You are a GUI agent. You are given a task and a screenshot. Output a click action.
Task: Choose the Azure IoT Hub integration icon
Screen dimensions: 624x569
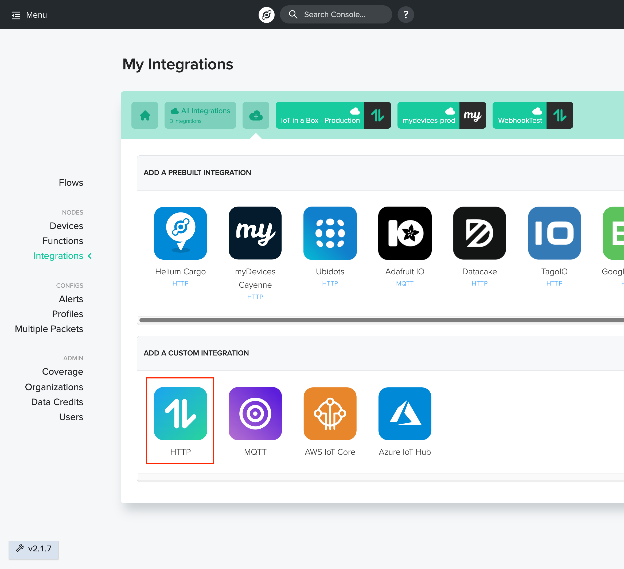[405, 414]
